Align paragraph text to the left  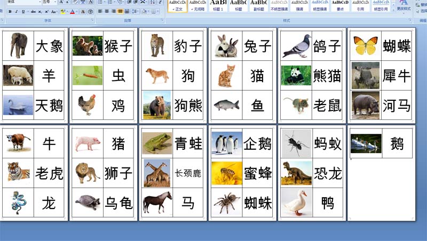100,11
